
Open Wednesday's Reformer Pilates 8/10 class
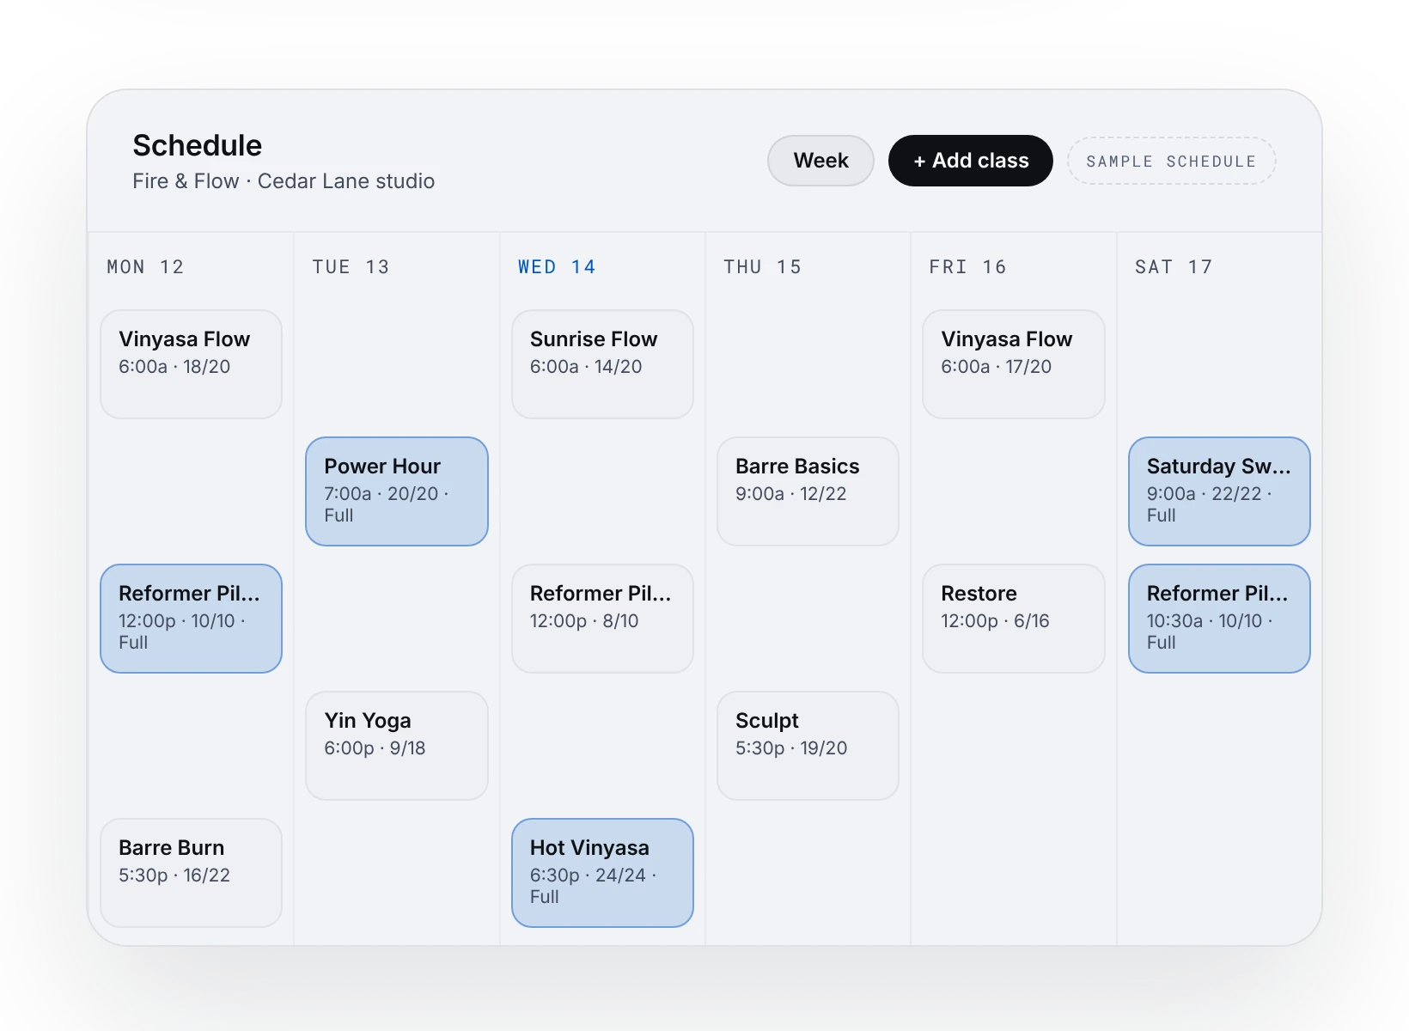click(x=602, y=619)
